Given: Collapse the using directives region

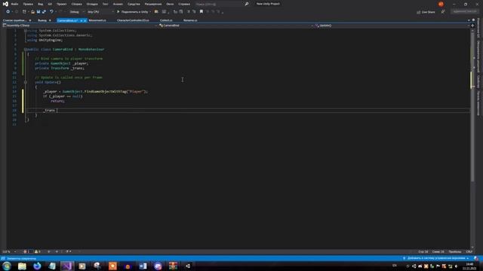Looking at the screenshot, I should click(x=26, y=31).
